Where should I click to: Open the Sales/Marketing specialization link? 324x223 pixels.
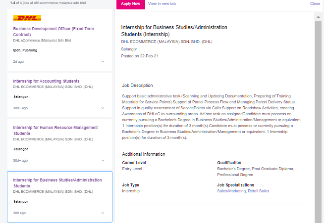point(231,191)
